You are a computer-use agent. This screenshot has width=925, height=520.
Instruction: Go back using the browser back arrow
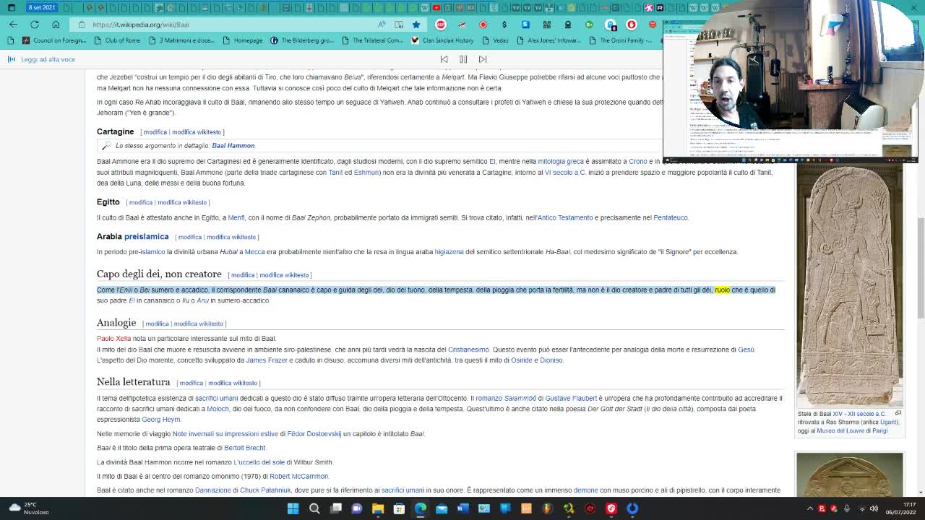[x=13, y=25]
